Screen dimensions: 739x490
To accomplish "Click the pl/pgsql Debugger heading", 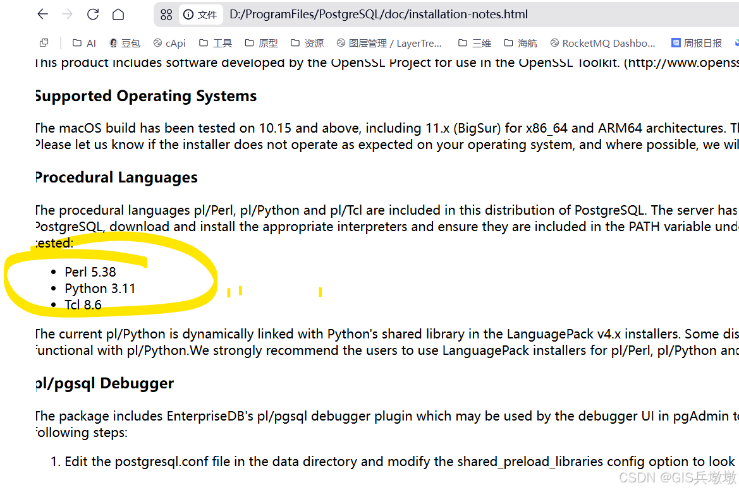I will (105, 384).
